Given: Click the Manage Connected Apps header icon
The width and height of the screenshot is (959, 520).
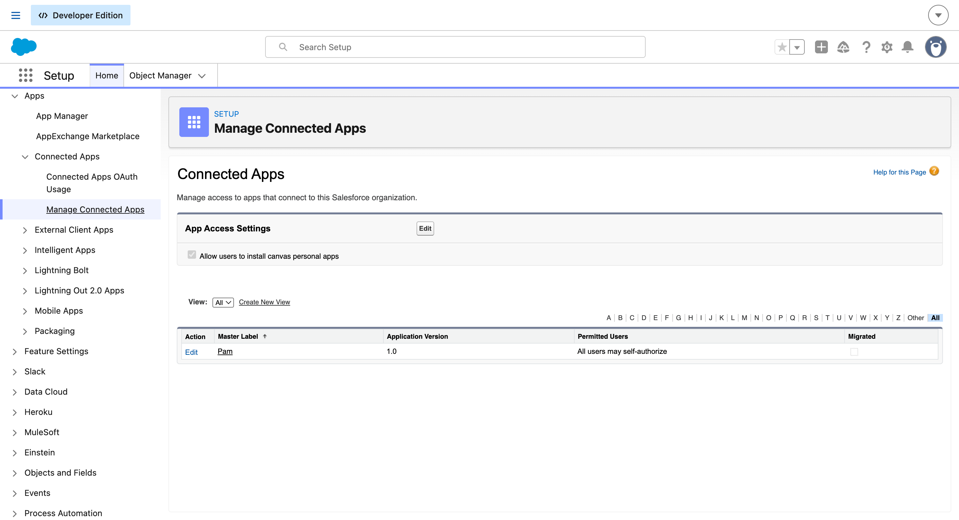Looking at the screenshot, I should point(194,122).
